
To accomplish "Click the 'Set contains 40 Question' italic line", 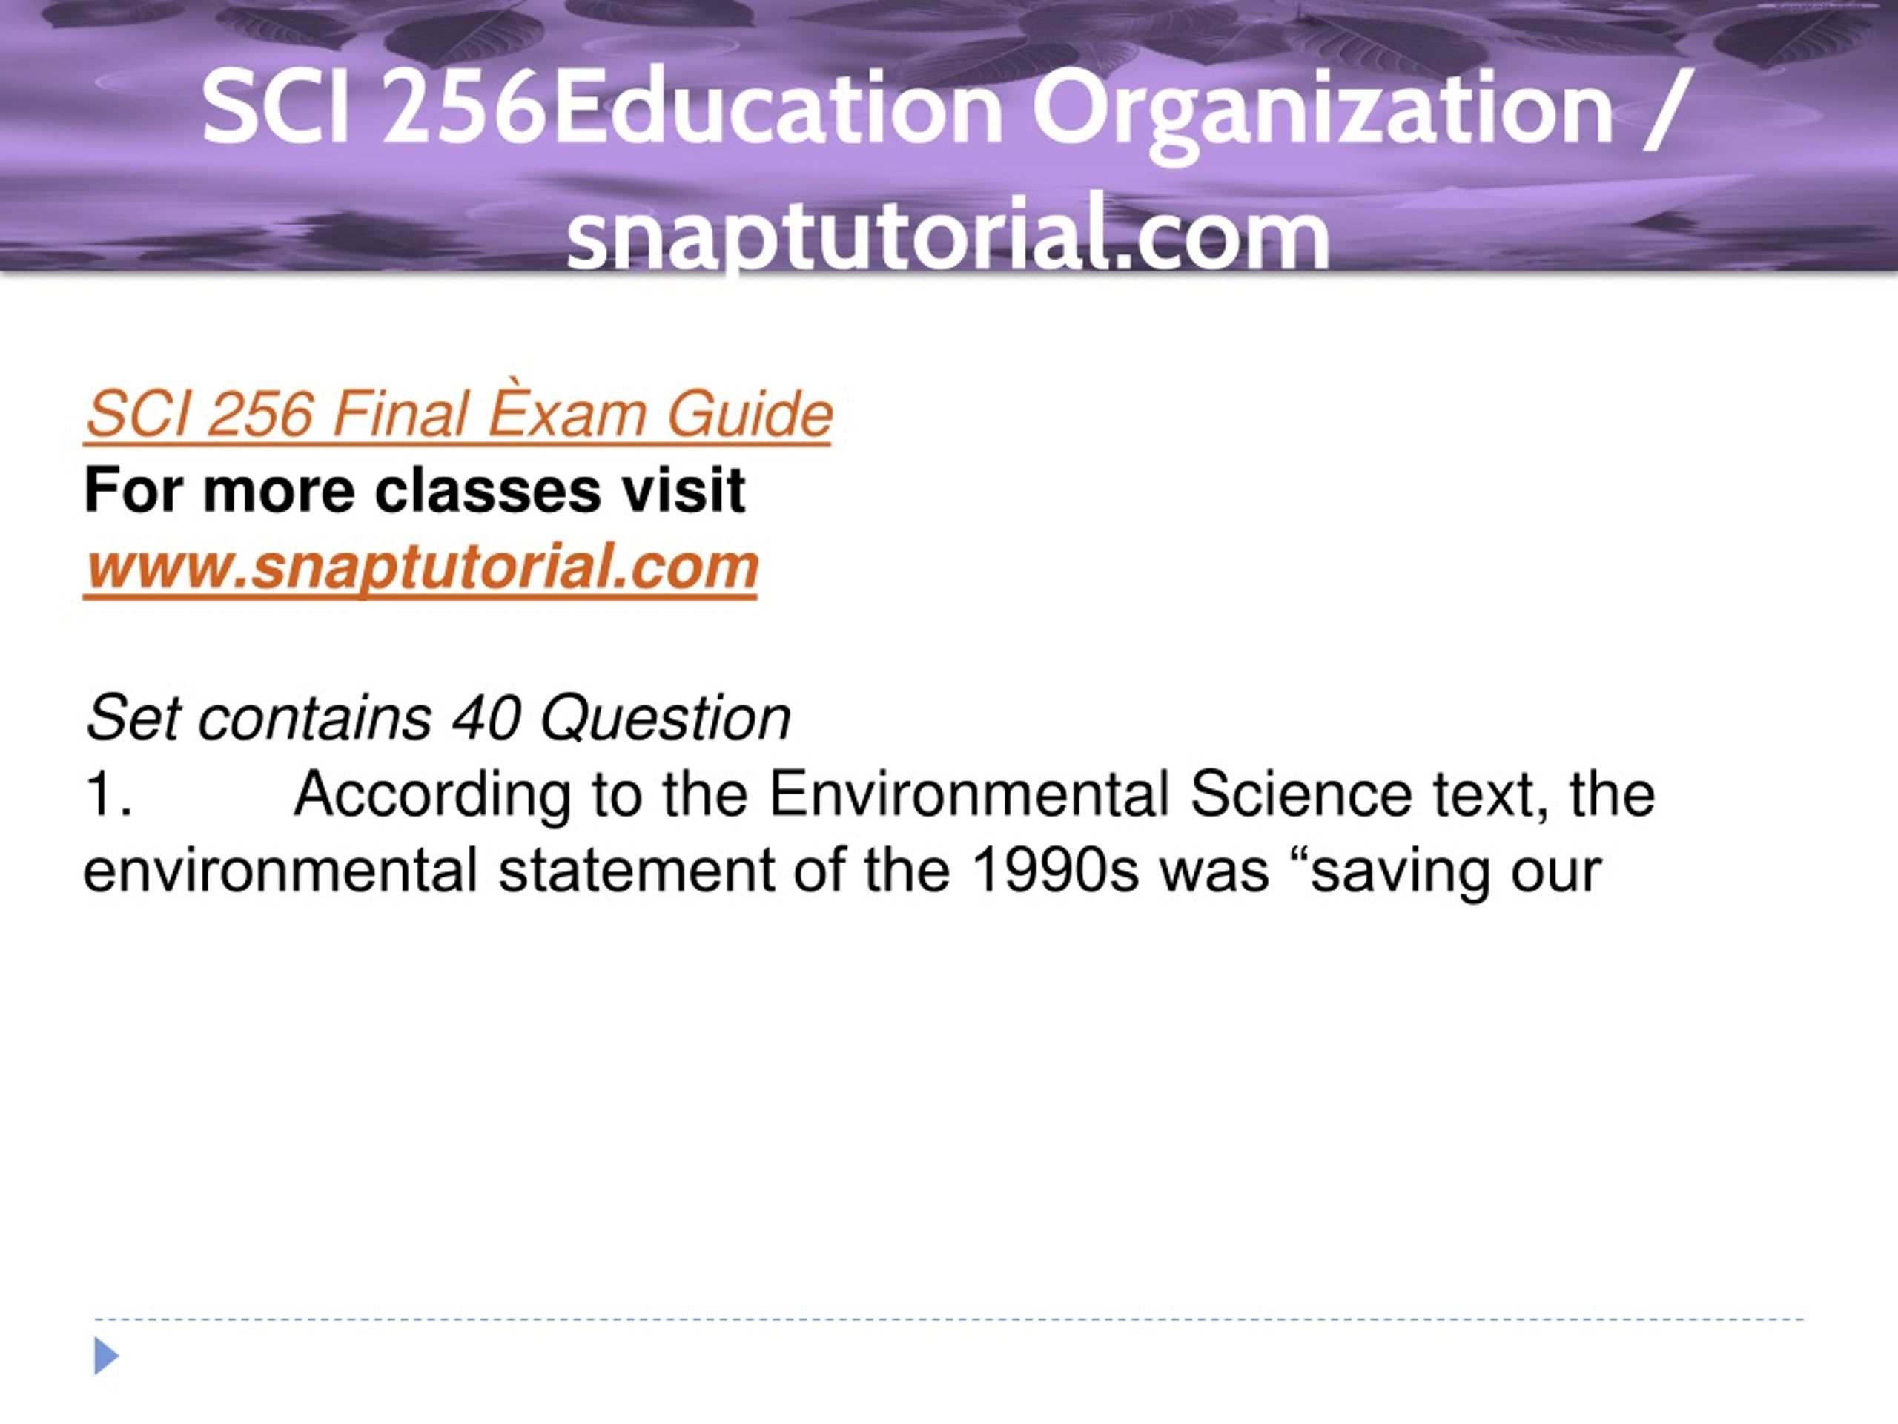I will tap(438, 718).
